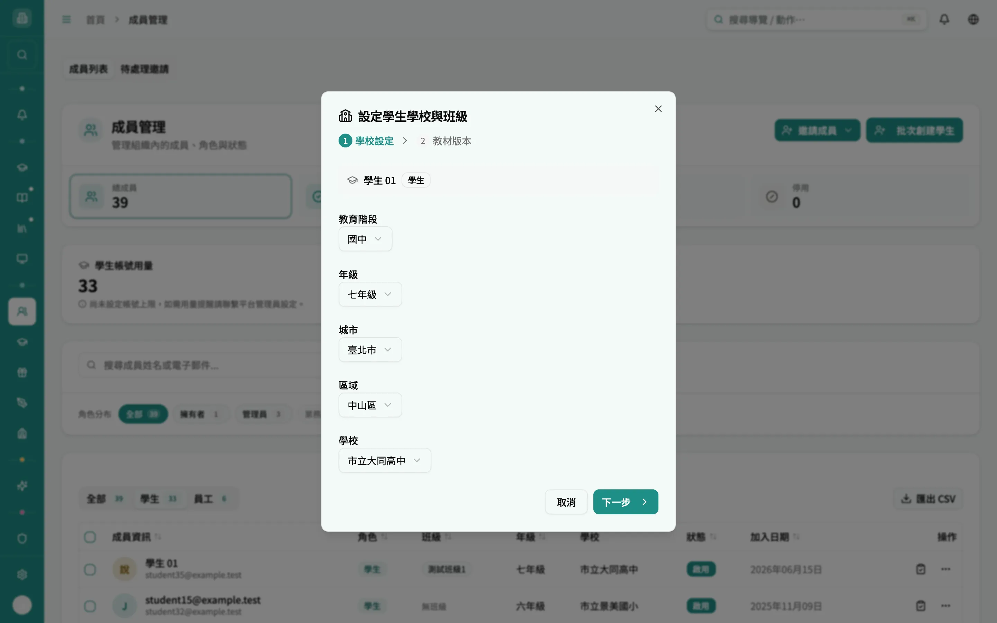
Task: Click 測試班級1 class tag
Action: (446, 569)
